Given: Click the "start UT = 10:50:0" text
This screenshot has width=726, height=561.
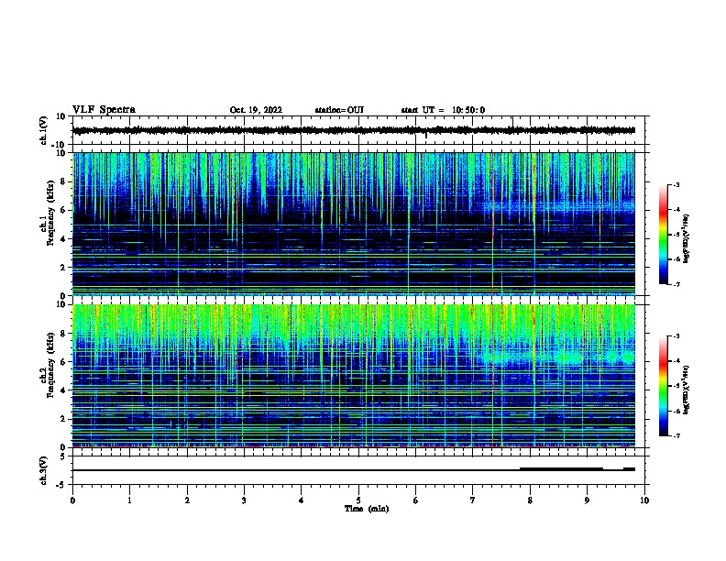Looking at the screenshot, I should tap(443, 110).
